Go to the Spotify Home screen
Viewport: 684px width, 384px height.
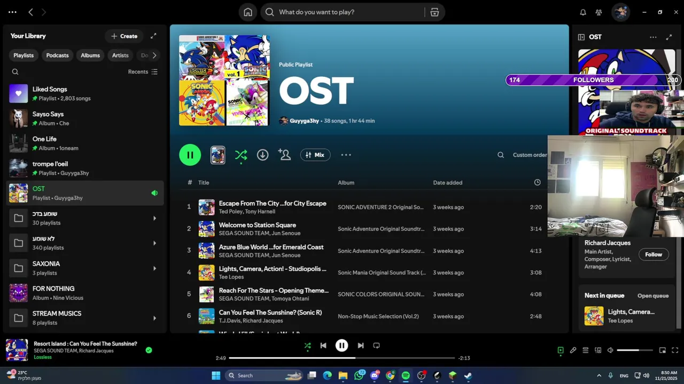pos(248,12)
